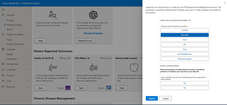Request Access to Azure OpenAI template
This screenshot has height=105, width=227.
point(85,41)
